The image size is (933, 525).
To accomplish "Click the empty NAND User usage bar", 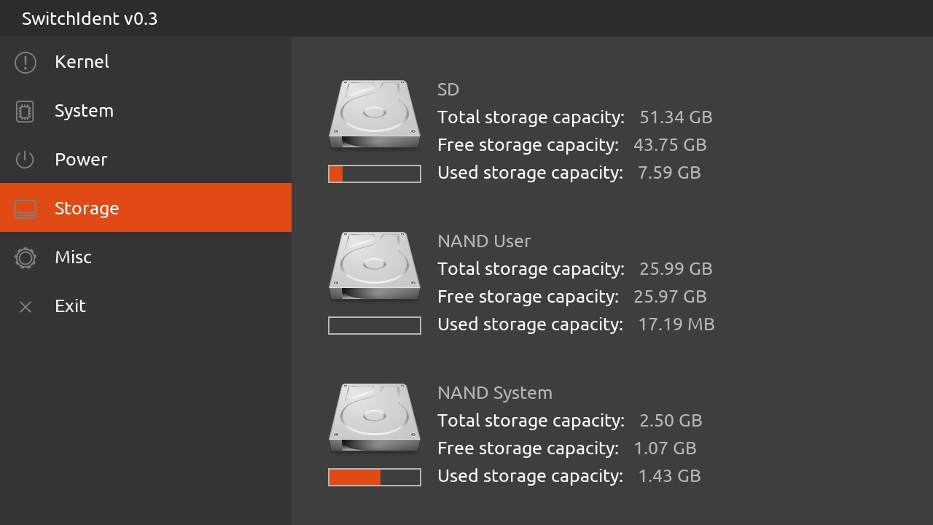I will pyautogui.click(x=375, y=325).
